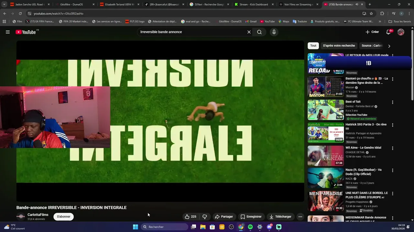Subscribe with the S'abonner button

point(64,217)
